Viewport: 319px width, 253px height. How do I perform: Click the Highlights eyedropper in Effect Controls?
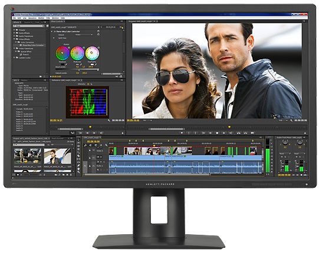coord(96,64)
